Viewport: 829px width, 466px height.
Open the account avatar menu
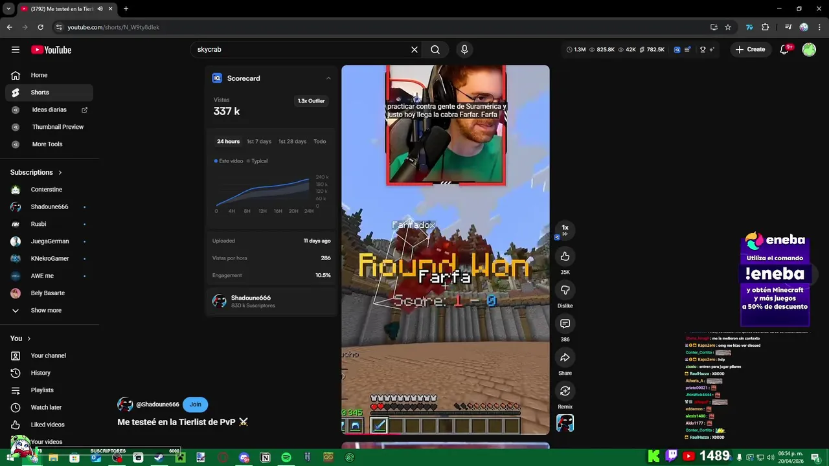click(809, 49)
